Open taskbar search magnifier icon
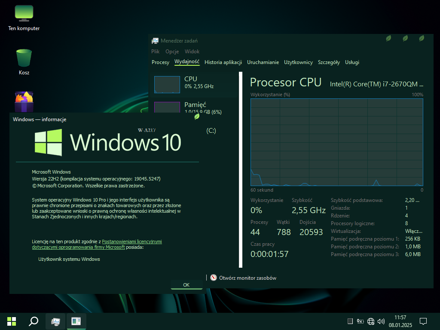The width and height of the screenshot is (440, 330). (x=33, y=321)
